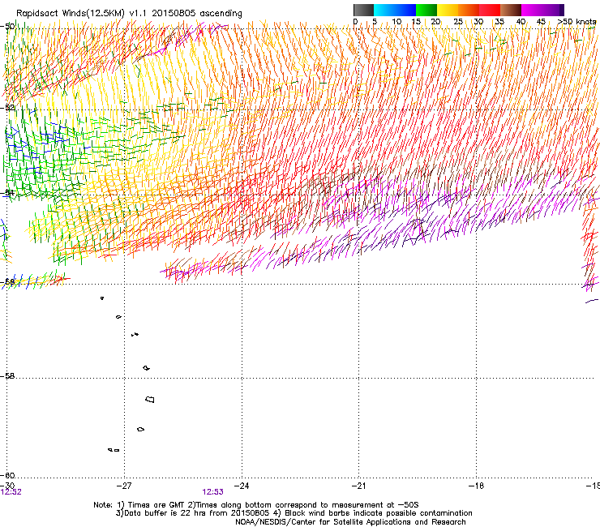The width and height of the screenshot is (600, 527).
Task: Click the cyan 5-10 knots legend swatch
Action: [x=384, y=10]
